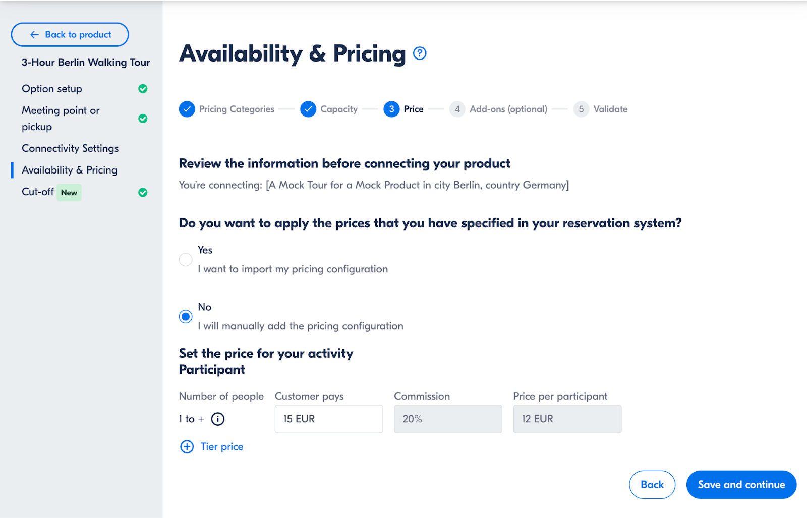Select step 3 Price in stepper

click(x=403, y=109)
